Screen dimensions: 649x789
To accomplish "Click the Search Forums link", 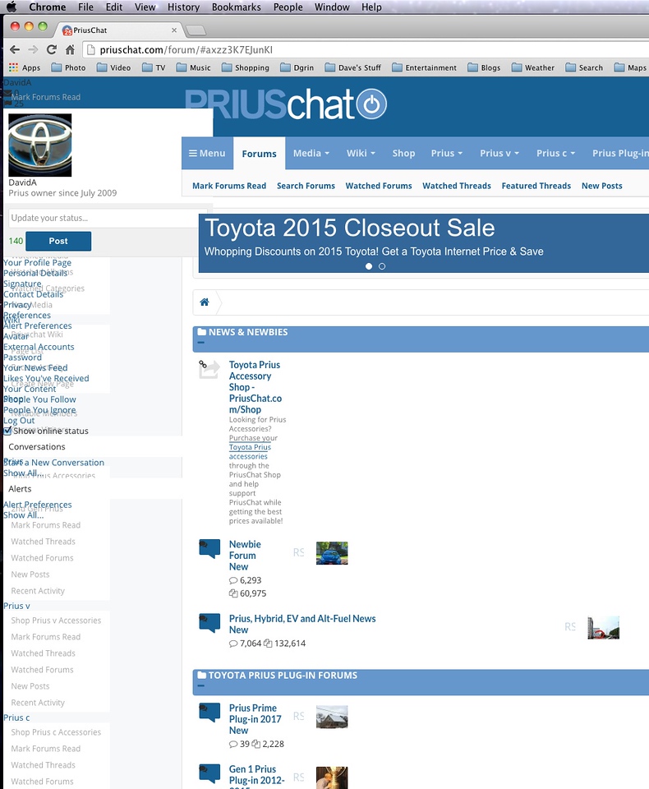I will [306, 186].
